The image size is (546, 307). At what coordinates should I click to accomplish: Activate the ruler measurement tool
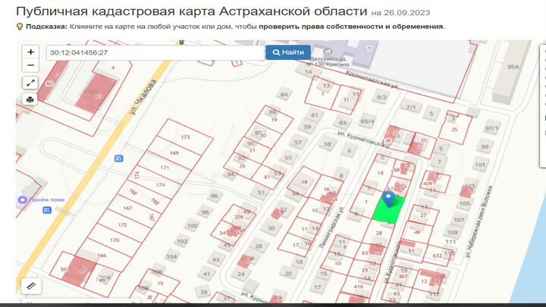point(30,286)
